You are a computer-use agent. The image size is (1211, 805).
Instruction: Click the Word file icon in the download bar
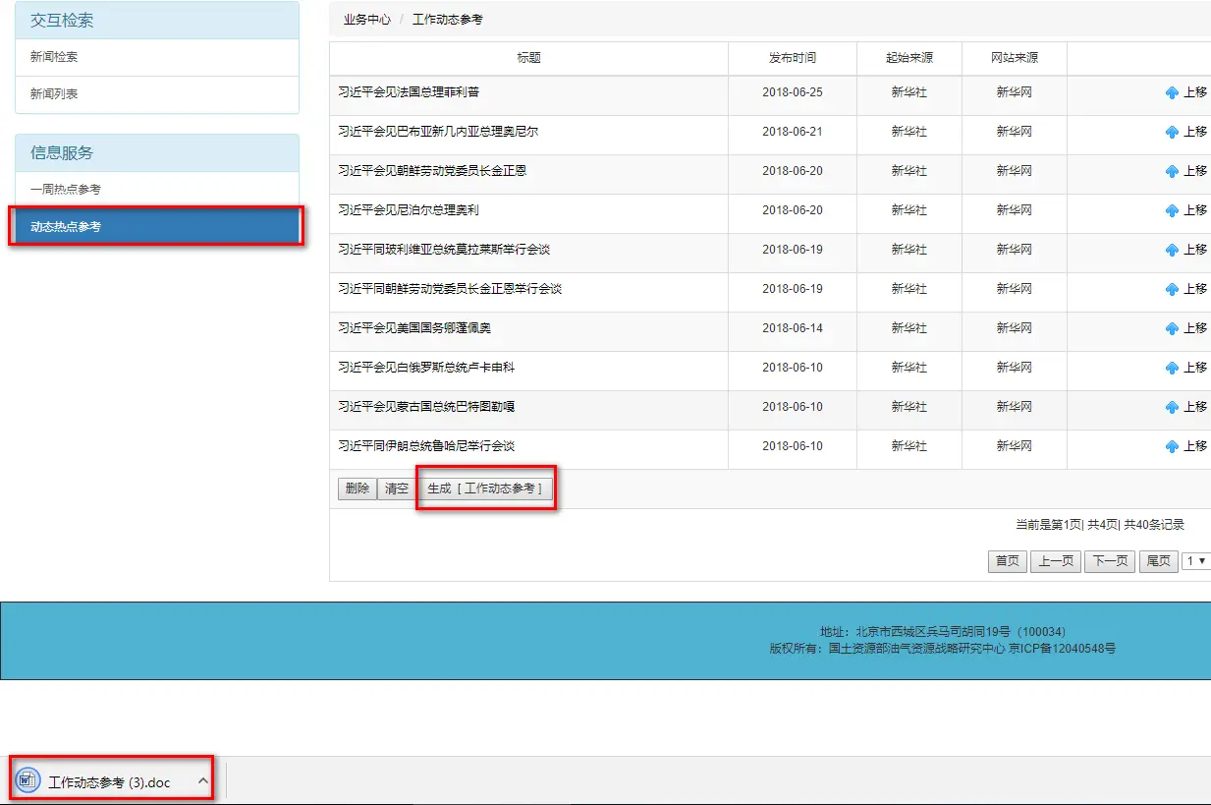pos(28,781)
